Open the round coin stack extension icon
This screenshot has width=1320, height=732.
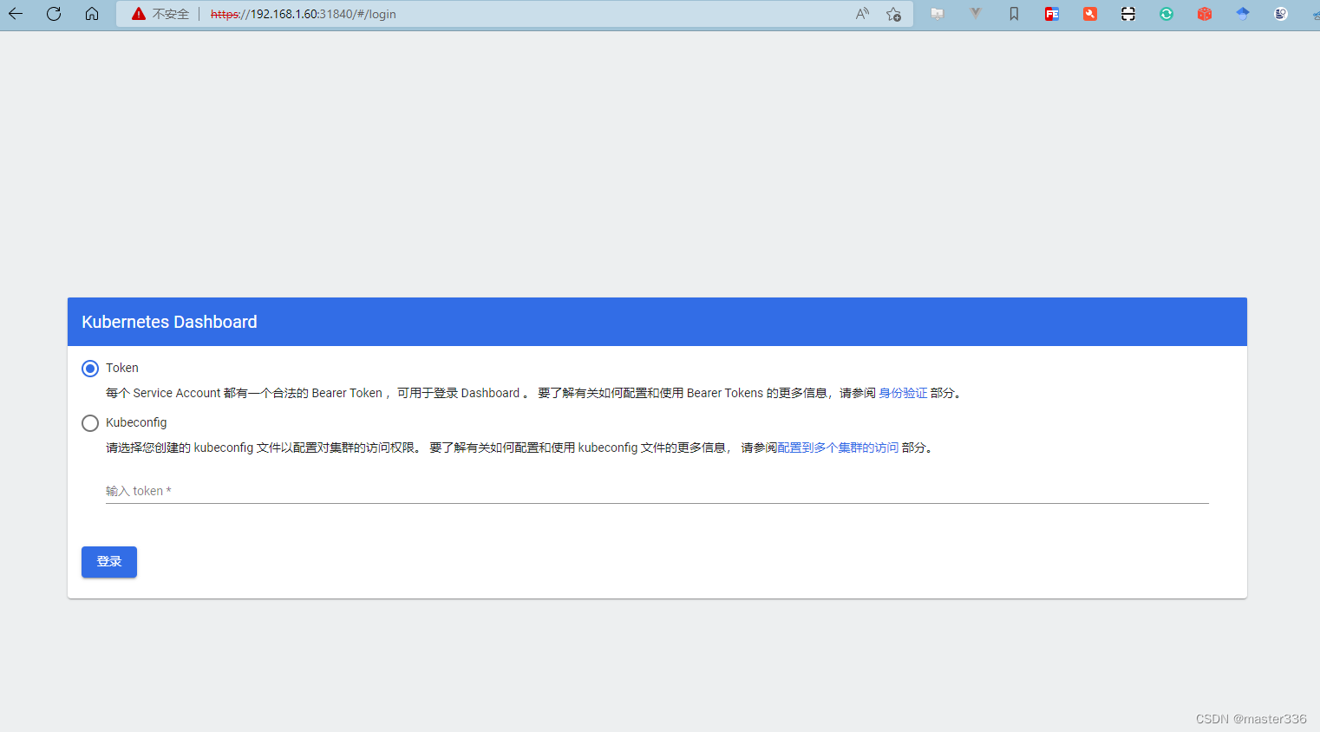click(x=1281, y=14)
